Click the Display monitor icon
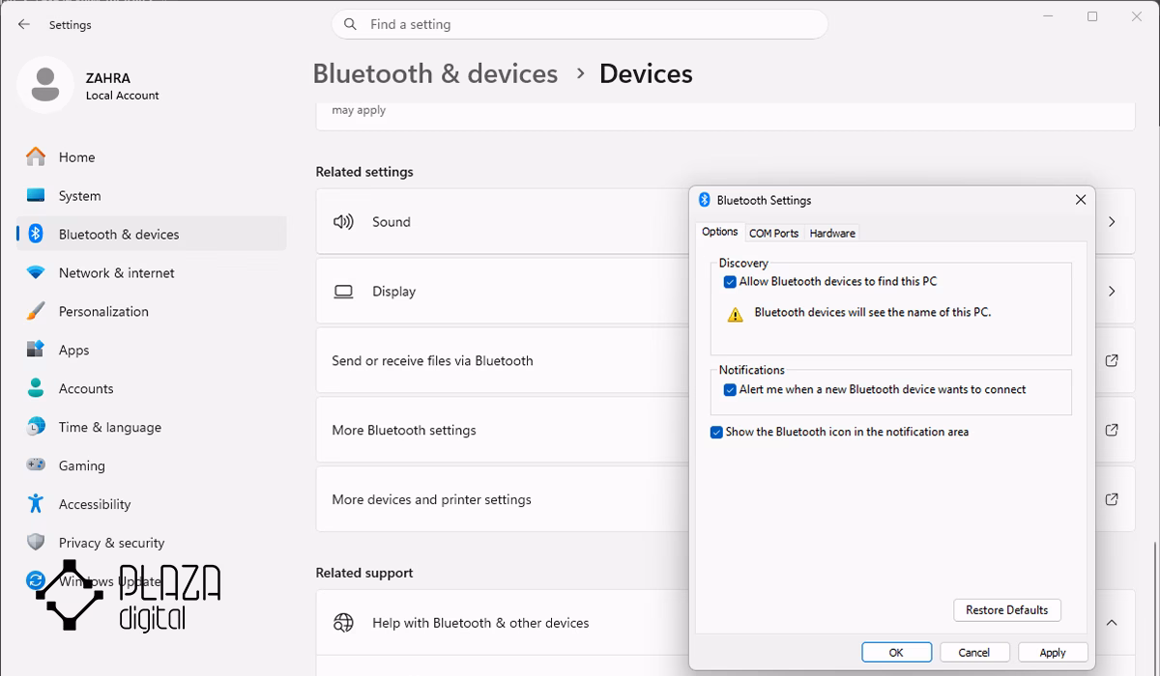The height and width of the screenshot is (676, 1160). click(343, 292)
